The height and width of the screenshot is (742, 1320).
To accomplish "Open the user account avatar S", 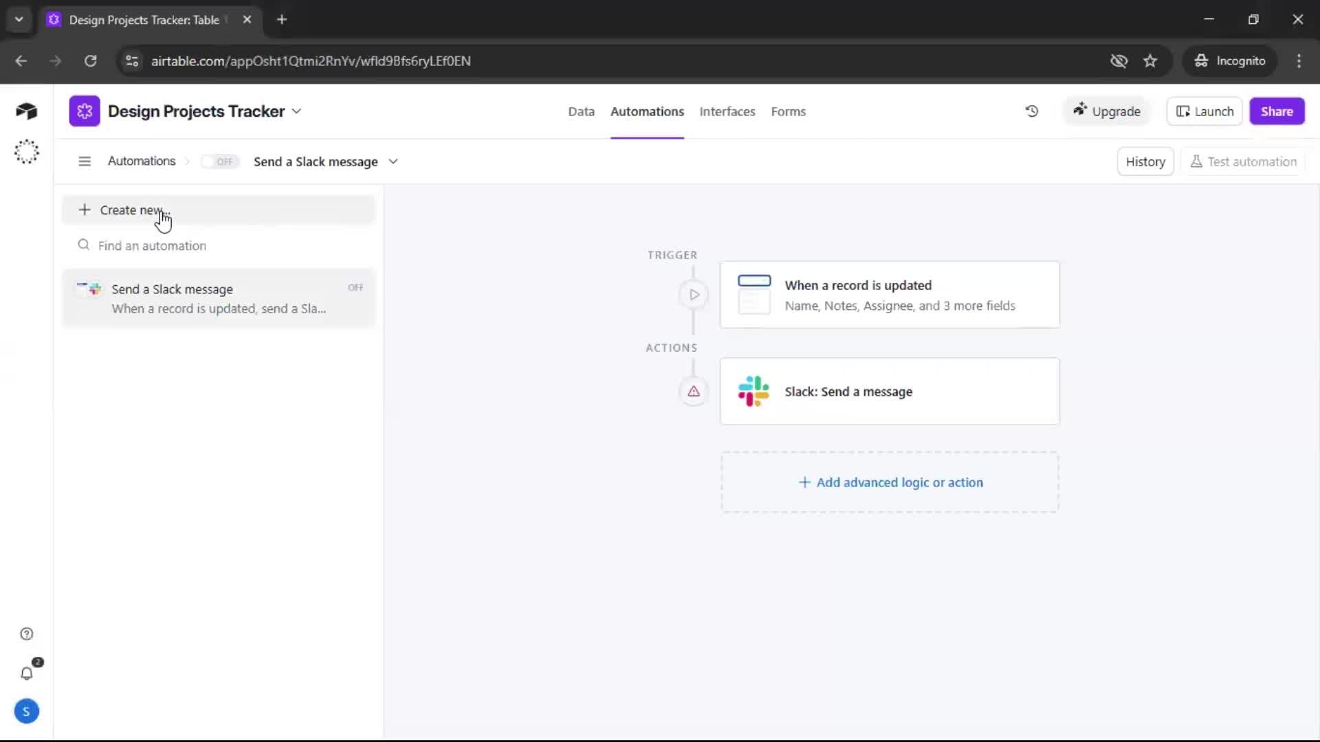I will click(26, 712).
